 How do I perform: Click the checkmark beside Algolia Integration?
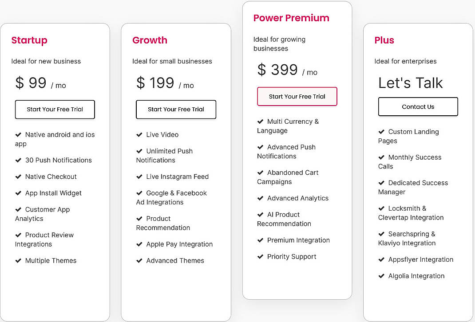382,276
